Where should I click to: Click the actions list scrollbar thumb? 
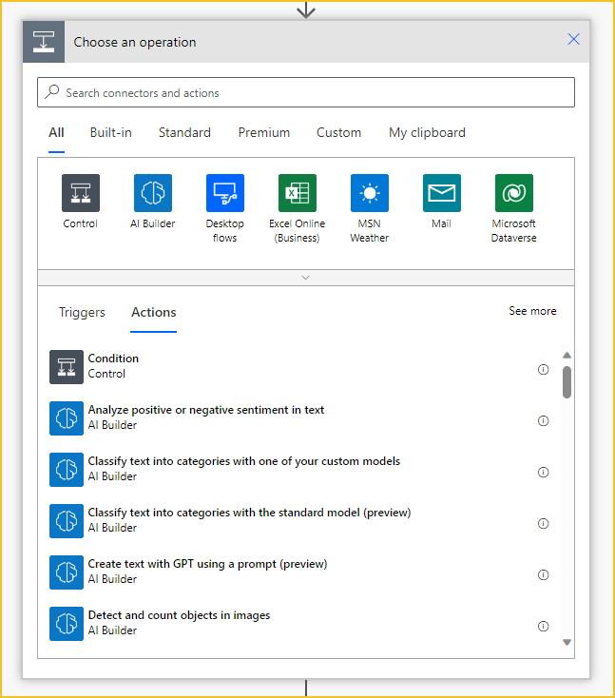pos(567,382)
